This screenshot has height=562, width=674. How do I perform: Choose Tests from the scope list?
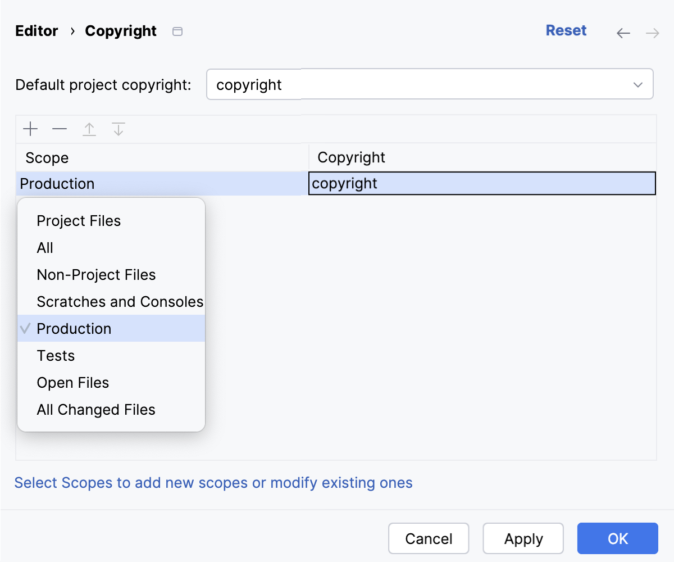(56, 356)
